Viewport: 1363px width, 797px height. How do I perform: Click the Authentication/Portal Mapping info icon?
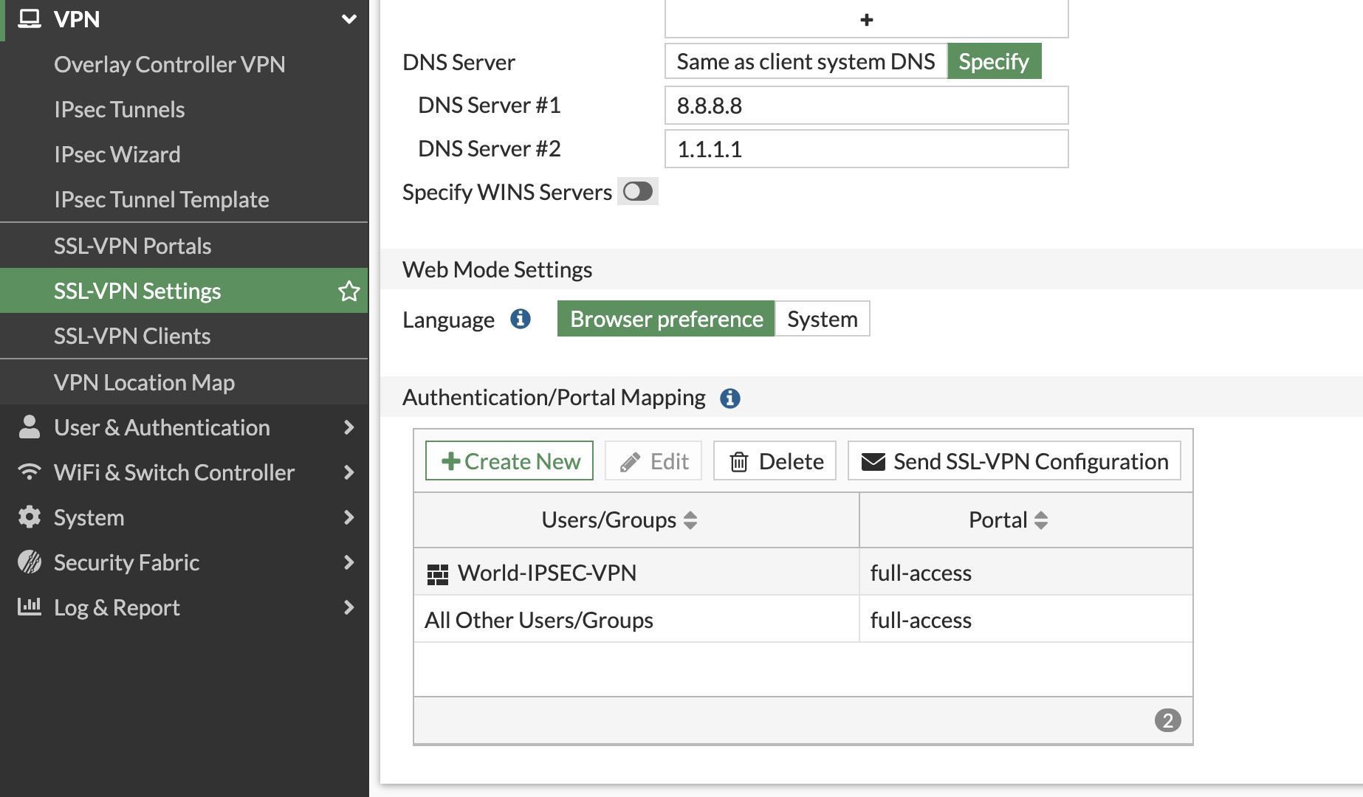729,398
